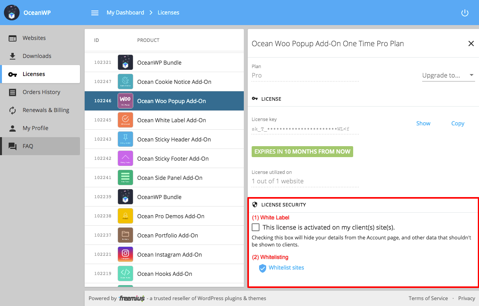This screenshot has width=479, height=306.
Task: Select the Ocean White Label Add-On row
Action: [x=171, y=120]
